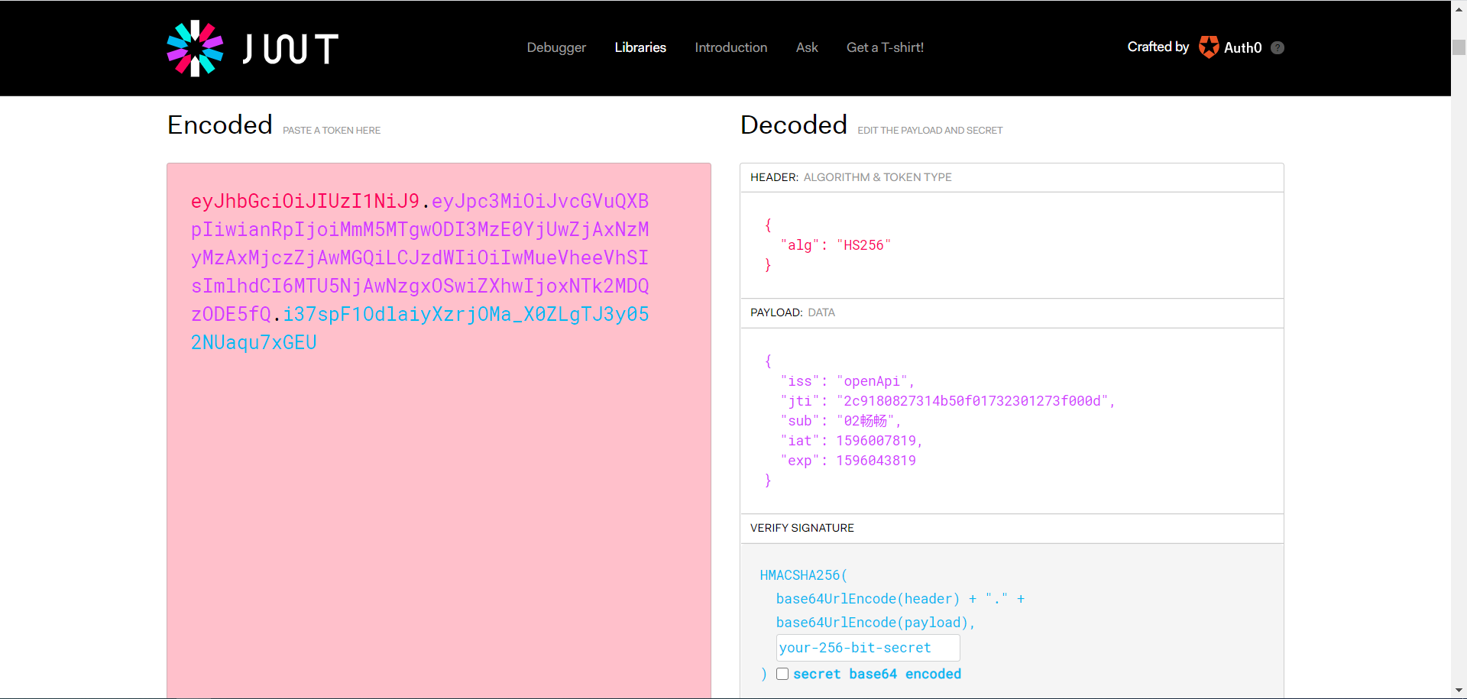The height and width of the screenshot is (699, 1467).
Task: Click the PAYLOAD: DATA label
Action: (792, 312)
